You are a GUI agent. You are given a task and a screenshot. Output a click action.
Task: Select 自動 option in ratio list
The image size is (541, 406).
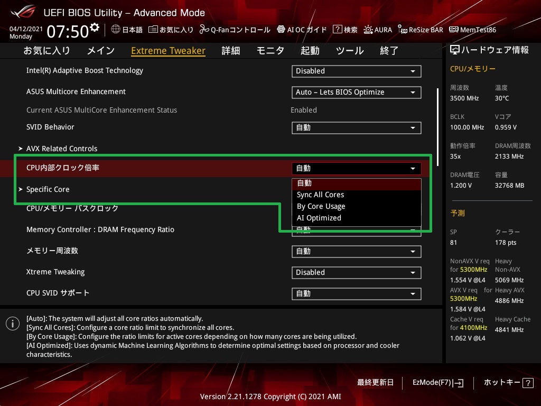pyautogui.click(x=357, y=183)
